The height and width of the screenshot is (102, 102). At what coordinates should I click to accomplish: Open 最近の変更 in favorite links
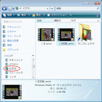click(11, 41)
